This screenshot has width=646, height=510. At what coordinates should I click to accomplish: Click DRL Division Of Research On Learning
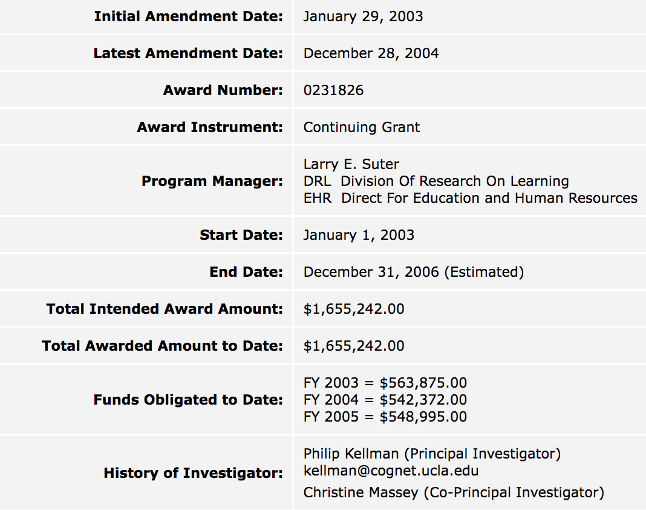pyautogui.click(x=436, y=181)
